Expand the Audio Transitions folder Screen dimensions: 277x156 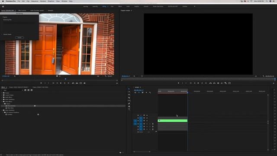coord(2,99)
